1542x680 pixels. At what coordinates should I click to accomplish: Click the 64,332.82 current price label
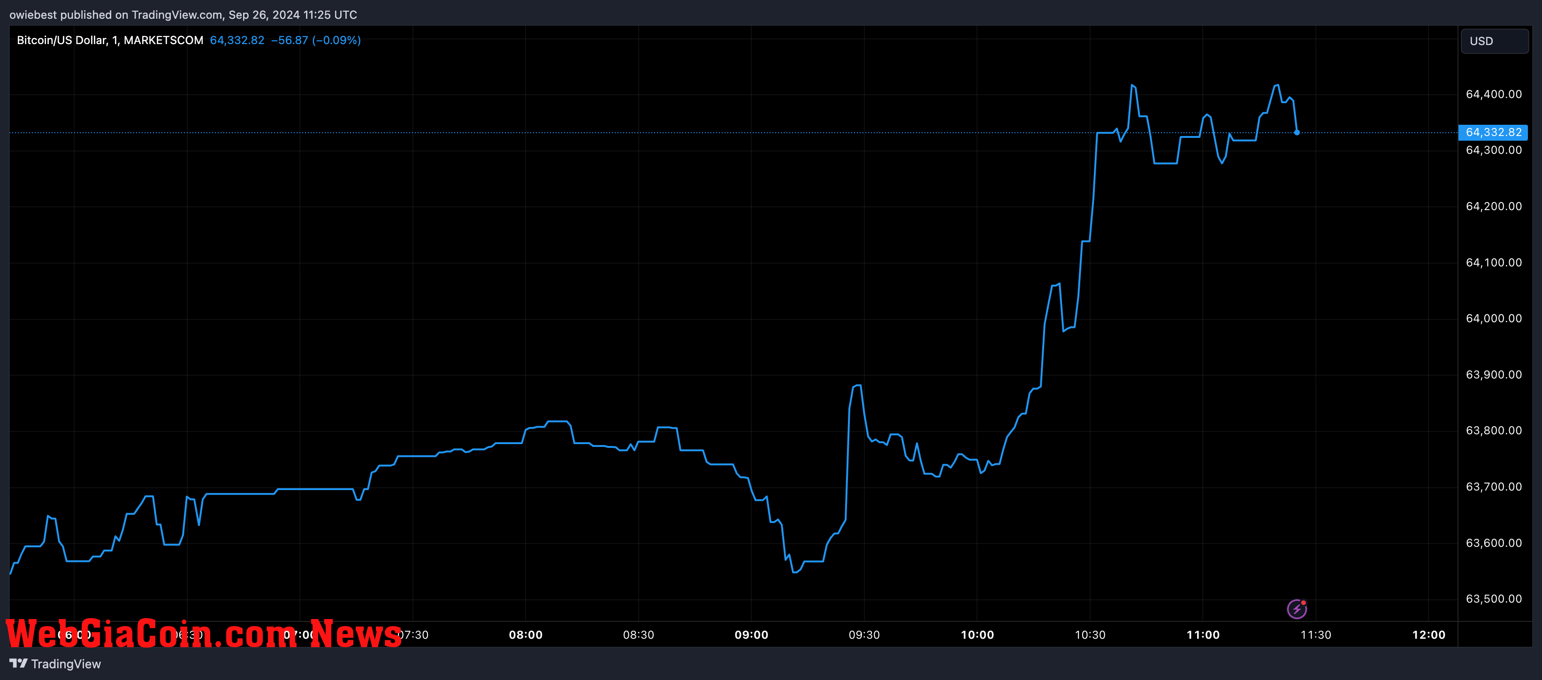coord(1493,132)
